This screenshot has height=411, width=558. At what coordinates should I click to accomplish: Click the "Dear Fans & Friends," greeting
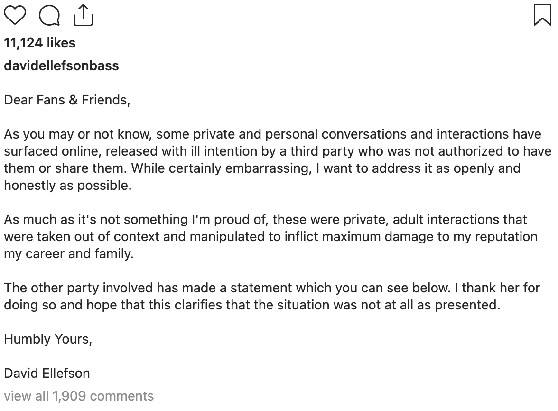(x=67, y=100)
